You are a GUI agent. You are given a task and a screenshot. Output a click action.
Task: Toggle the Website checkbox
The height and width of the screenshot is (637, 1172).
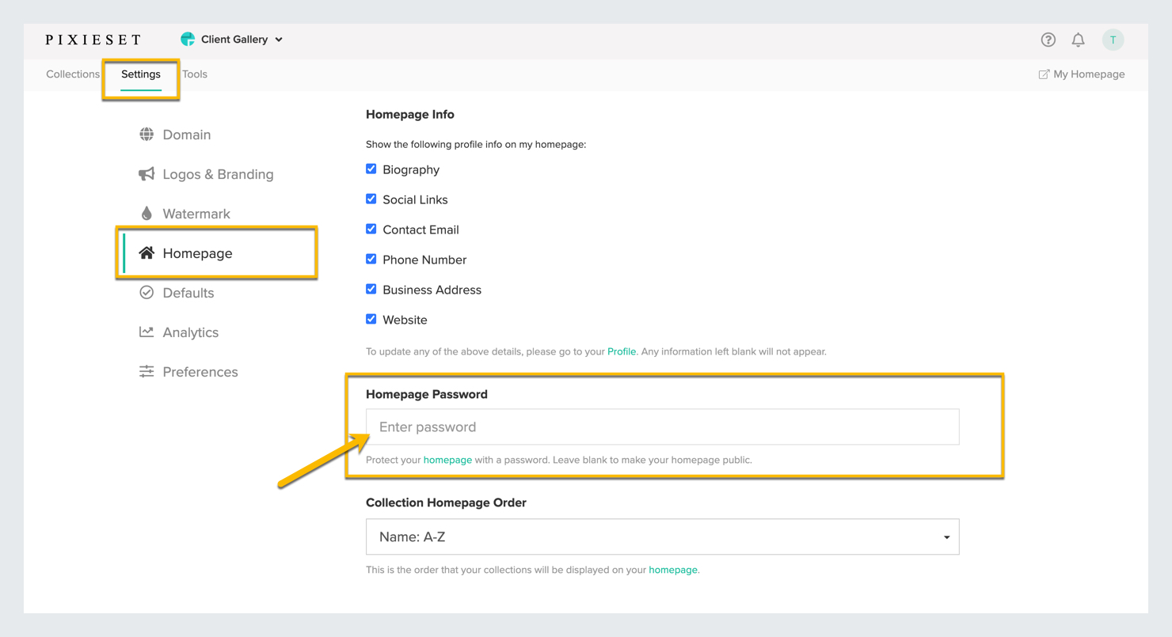371,320
